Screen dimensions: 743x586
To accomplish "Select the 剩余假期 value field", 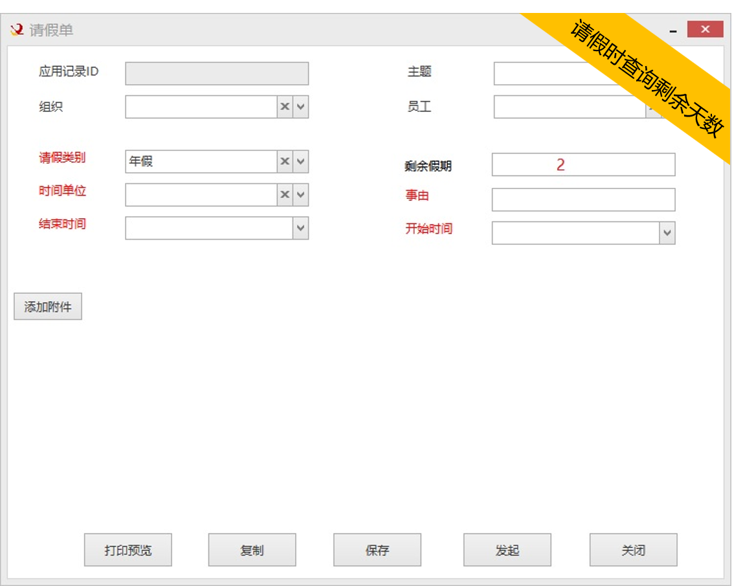I will point(582,164).
